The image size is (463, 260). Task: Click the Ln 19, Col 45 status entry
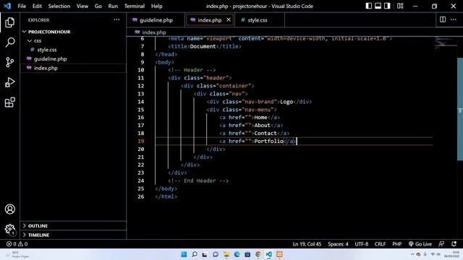pyautogui.click(x=307, y=244)
